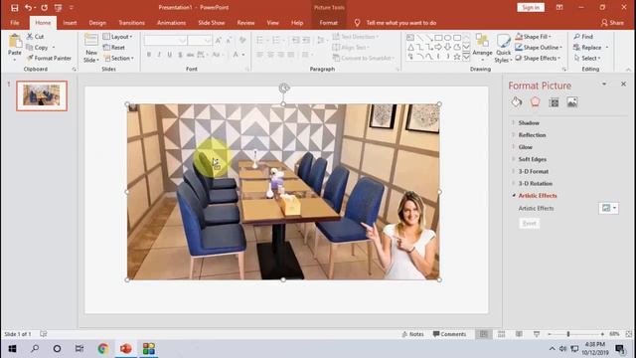Open Windows Start menu

coord(12,349)
